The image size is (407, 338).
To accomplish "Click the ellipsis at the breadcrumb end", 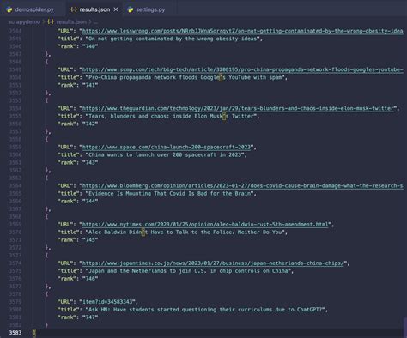I will pos(95,22).
